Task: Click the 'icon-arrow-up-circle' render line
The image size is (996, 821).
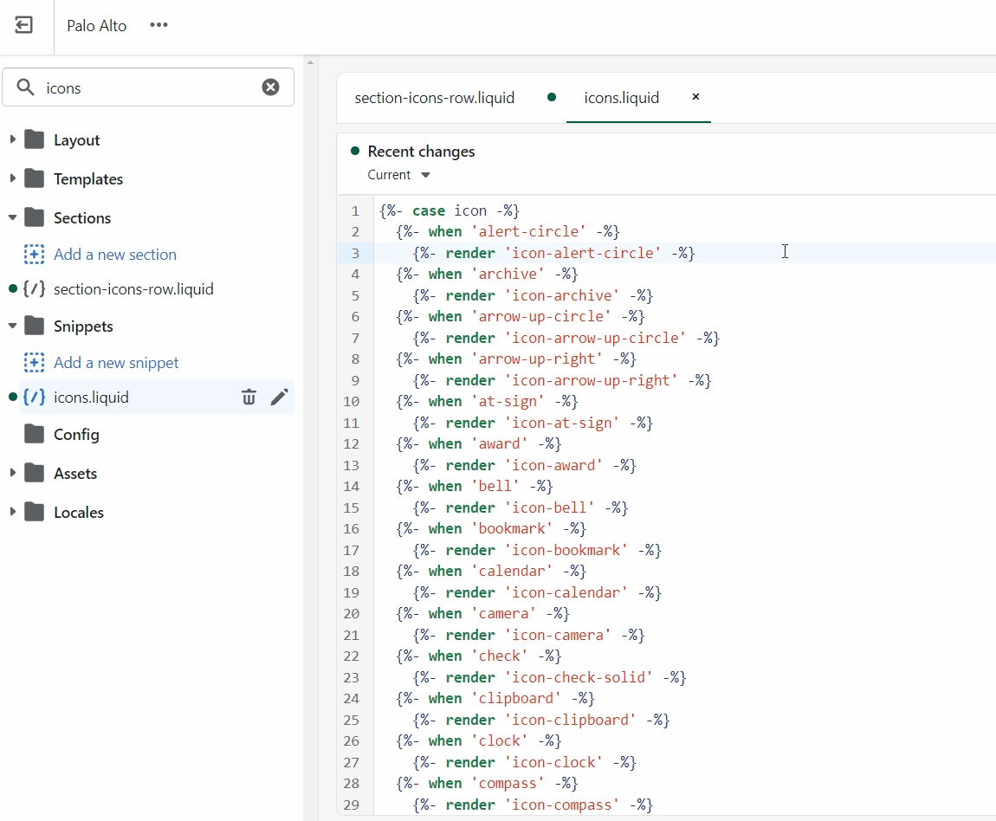Action: [x=566, y=339]
